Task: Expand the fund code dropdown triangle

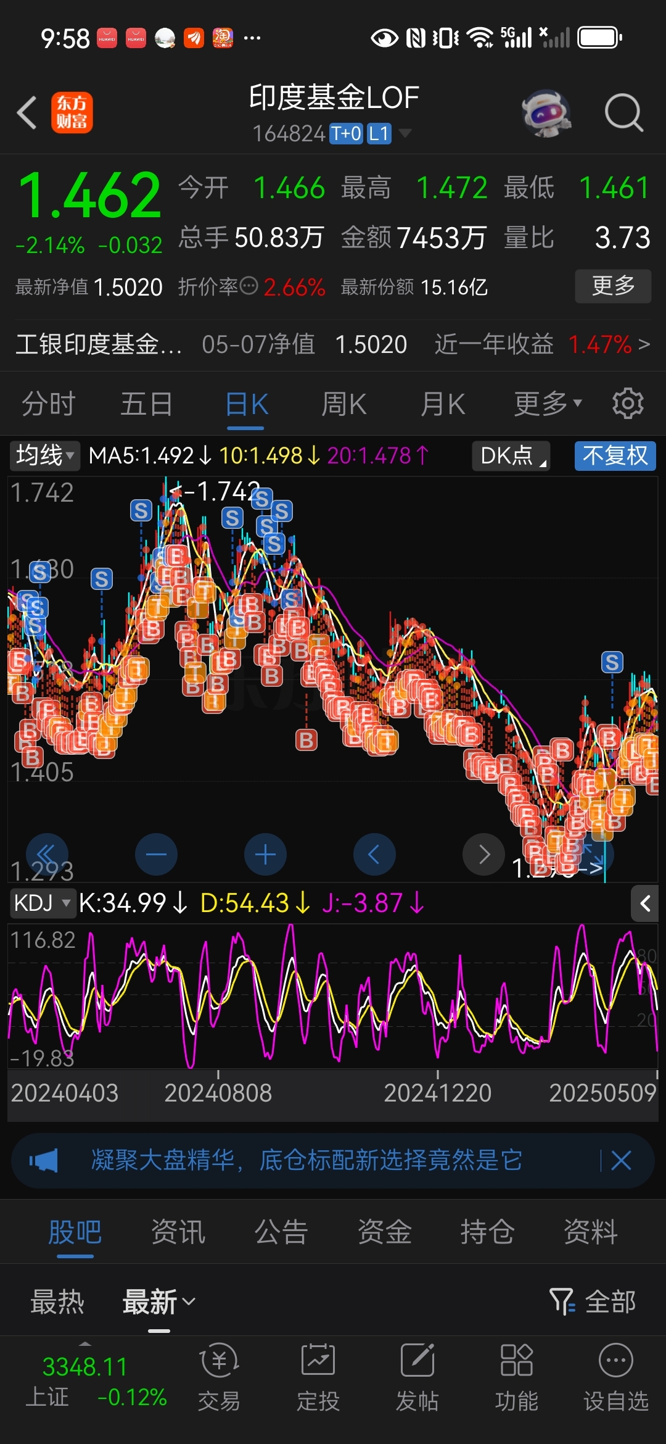Action: [x=405, y=133]
